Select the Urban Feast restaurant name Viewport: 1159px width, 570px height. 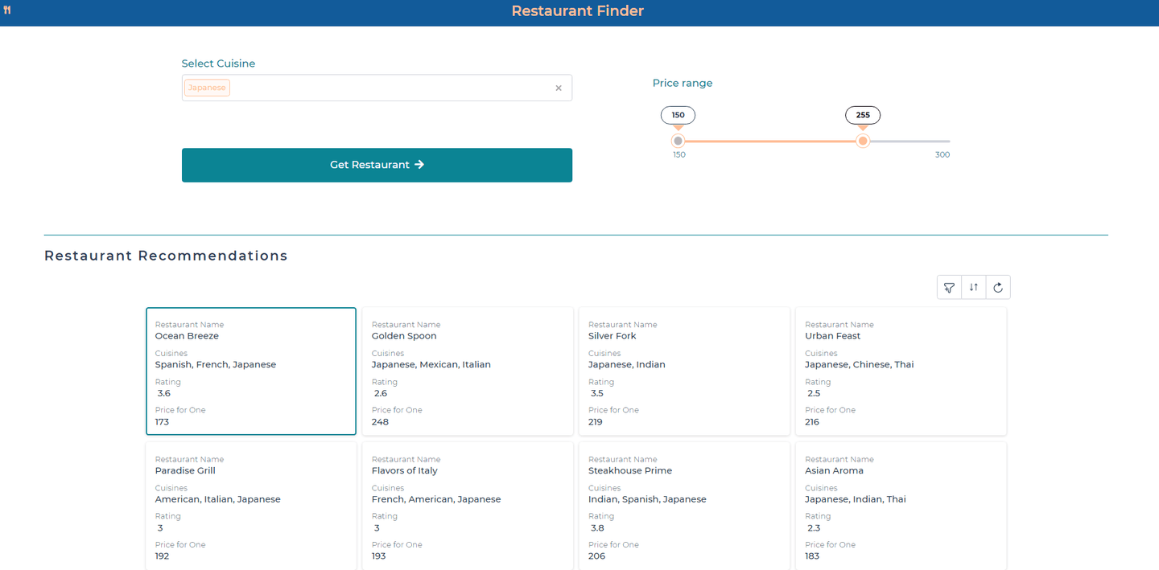[833, 336]
